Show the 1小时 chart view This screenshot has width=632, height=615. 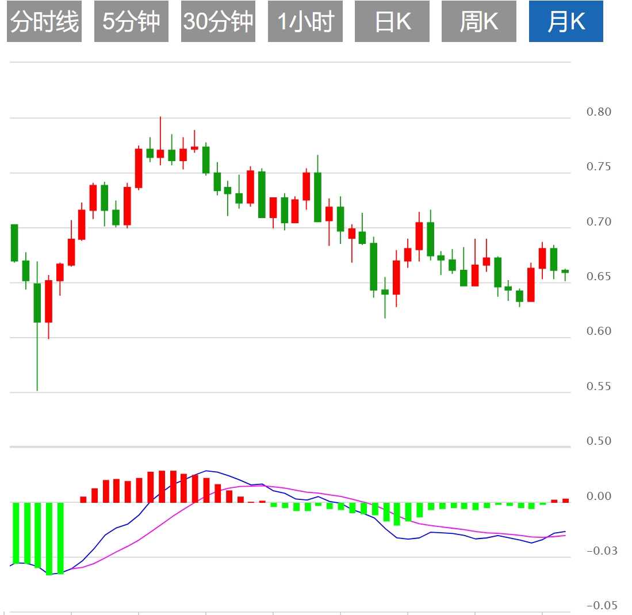pos(305,22)
